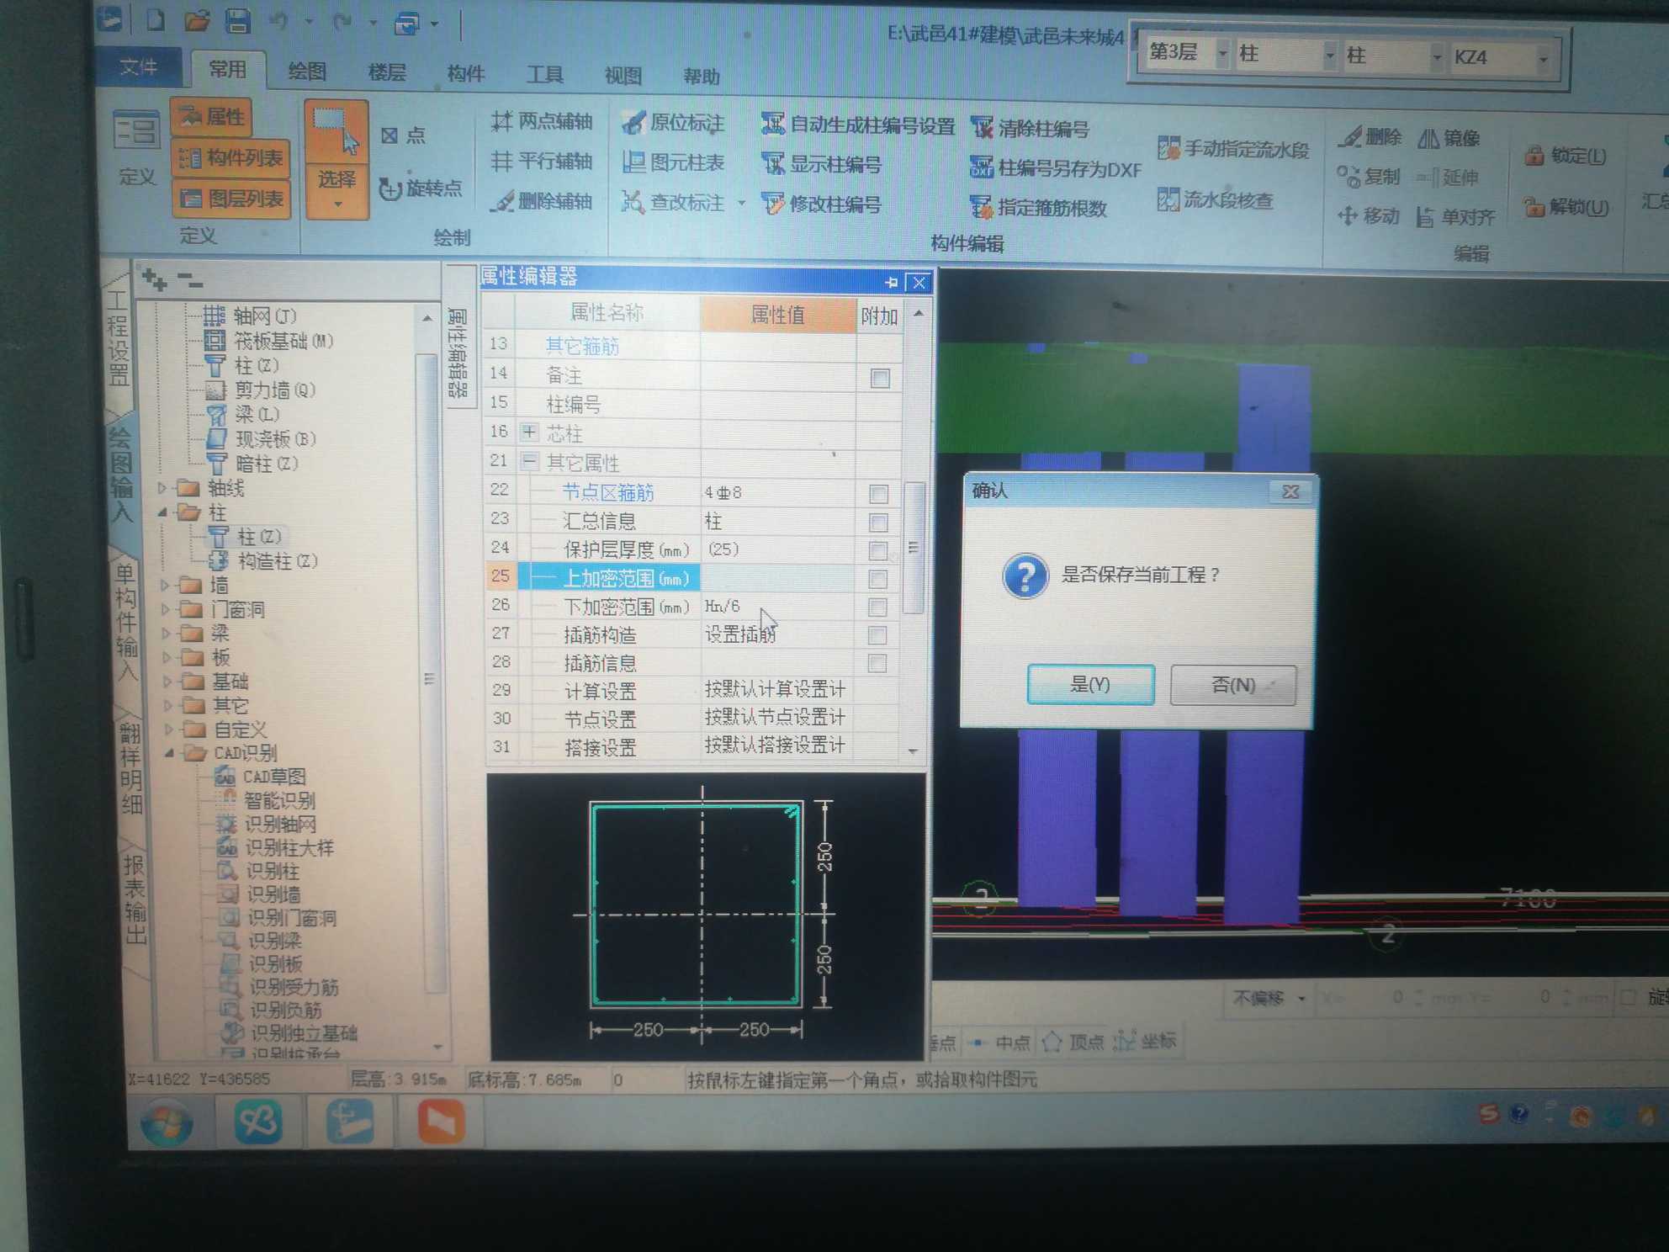Click the 下加密范围 value cell Hn/6
1669x1252 pixels.
(777, 607)
